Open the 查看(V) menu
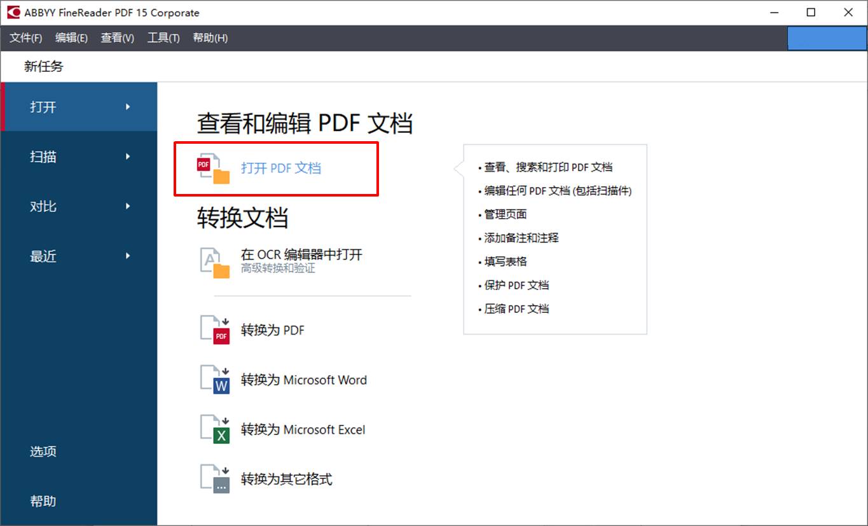The width and height of the screenshot is (868, 526). pyautogui.click(x=118, y=38)
